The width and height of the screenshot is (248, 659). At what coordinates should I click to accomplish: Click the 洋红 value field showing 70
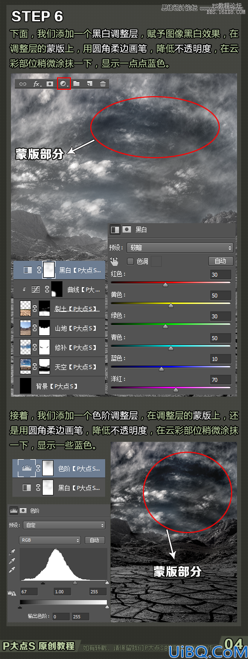pyautogui.click(x=221, y=380)
